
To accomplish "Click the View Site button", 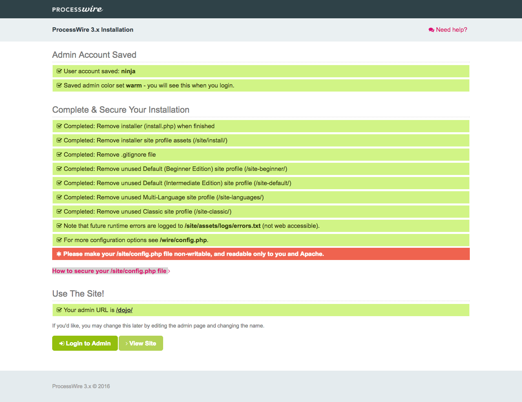I will (x=141, y=343).
